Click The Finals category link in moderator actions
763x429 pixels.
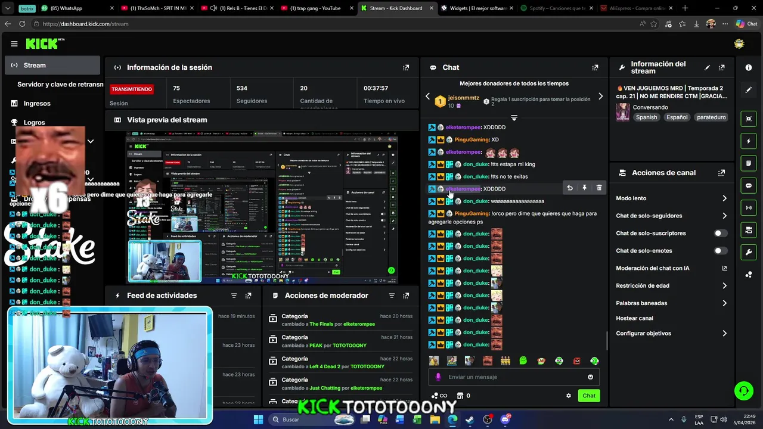(x=321, y=324)
